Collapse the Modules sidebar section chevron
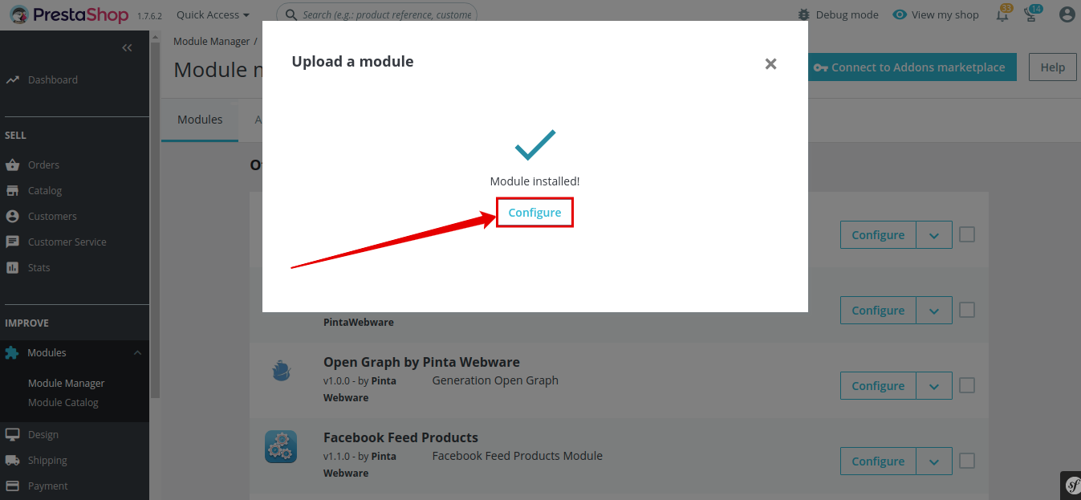Image resolution: width=1081 pixels, height=500 pixels. point(137,353)
